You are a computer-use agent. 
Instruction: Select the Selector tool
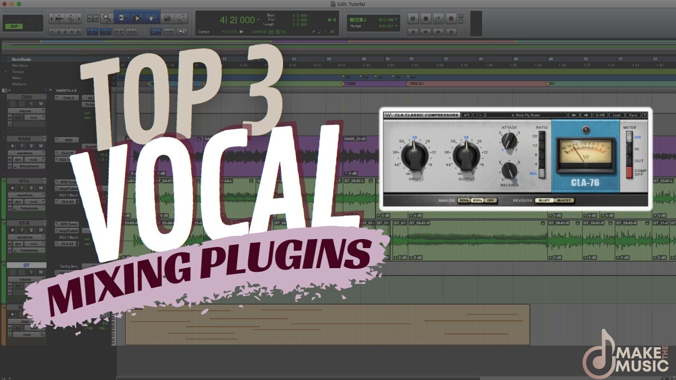coord(137,18)
